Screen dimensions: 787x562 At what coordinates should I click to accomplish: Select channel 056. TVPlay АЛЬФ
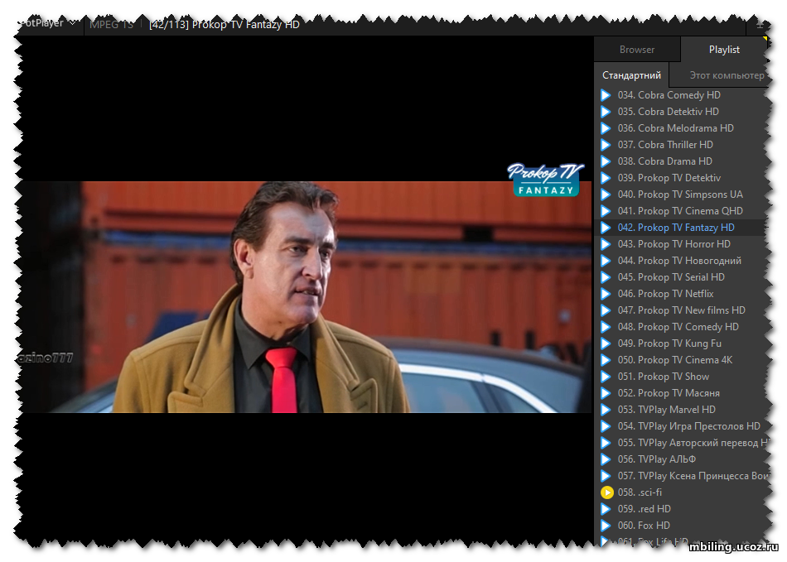click(656, 459)
